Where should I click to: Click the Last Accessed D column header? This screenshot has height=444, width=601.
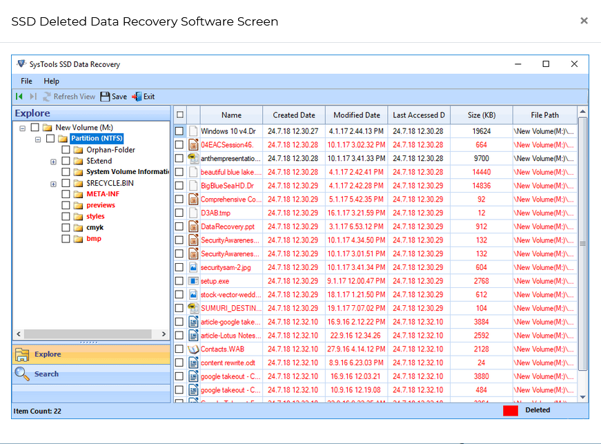click(419, 115)
